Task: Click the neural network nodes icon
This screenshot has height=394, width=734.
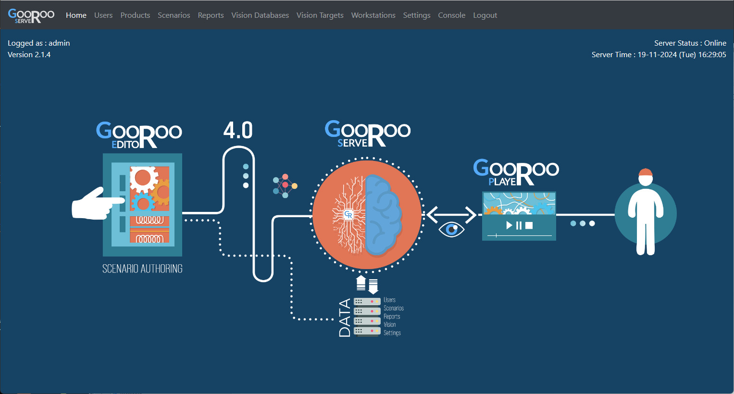Action: [285, 186]
